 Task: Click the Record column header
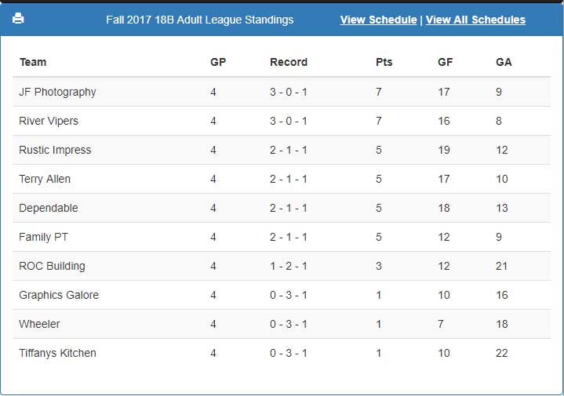tap(289, 62)
